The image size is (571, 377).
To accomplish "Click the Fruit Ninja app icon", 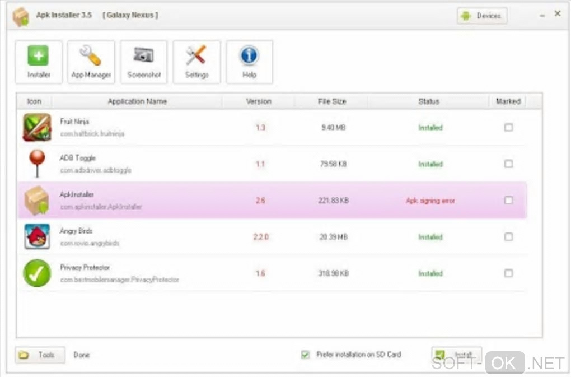I will pos(37,127).
